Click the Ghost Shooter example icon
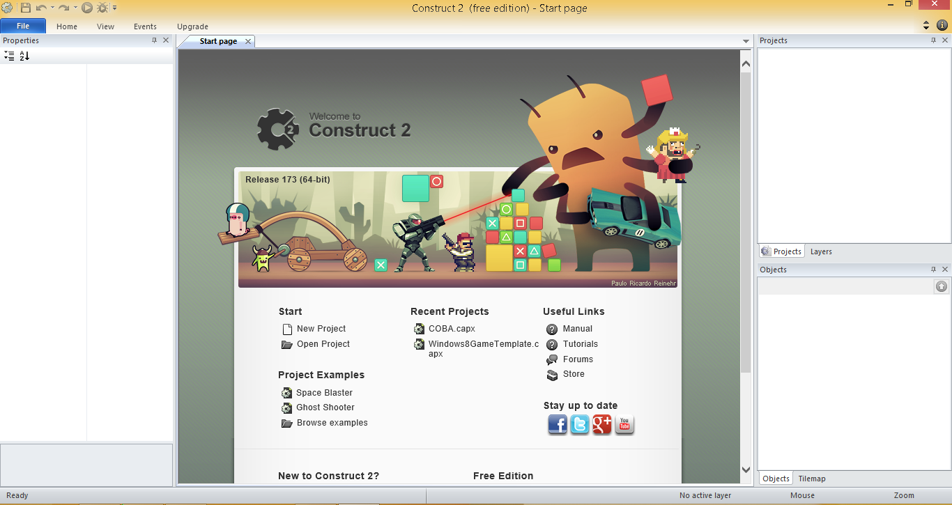Viewport: 952px width, 505px height. (287, 408)
